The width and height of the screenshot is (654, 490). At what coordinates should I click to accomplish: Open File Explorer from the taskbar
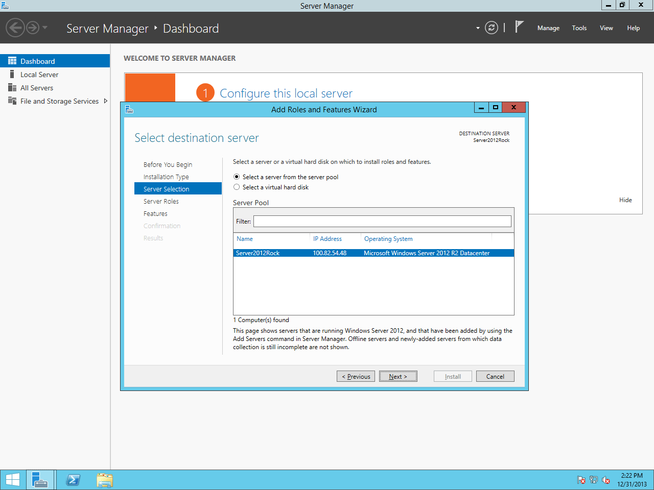coord(105,480)
